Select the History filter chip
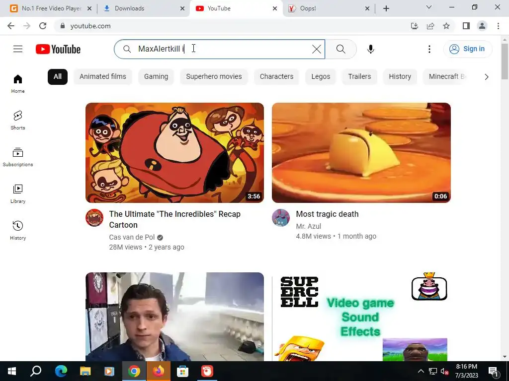 point(400,77)
